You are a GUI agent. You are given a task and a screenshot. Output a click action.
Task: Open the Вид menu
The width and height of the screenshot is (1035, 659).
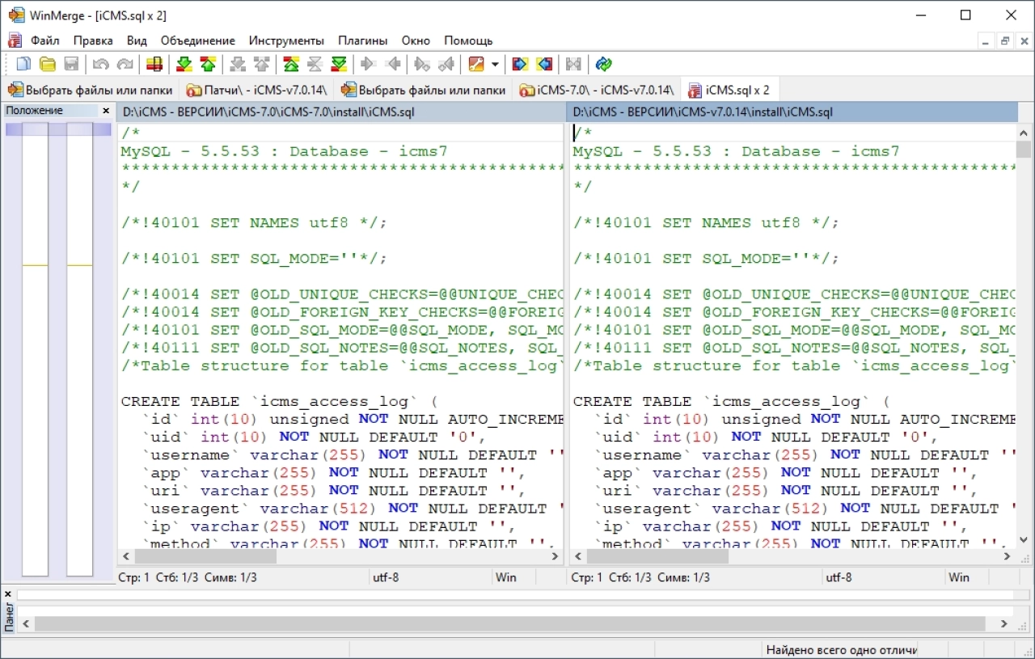(137, 40)
